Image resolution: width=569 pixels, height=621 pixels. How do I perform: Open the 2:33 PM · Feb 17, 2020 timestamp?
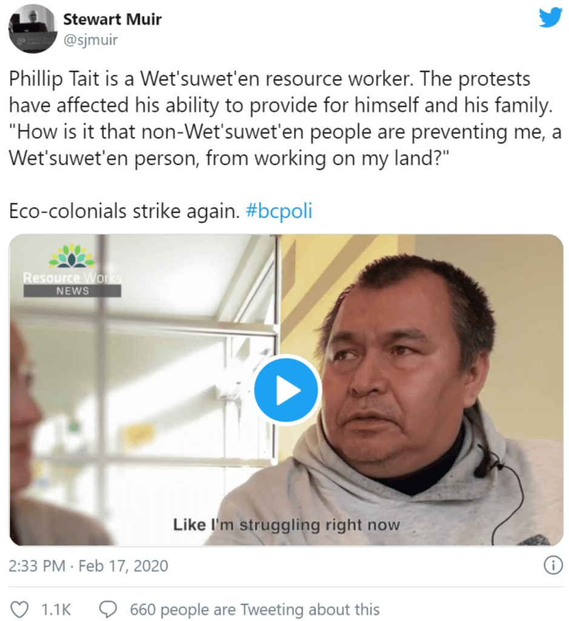(x=88, y=566)
